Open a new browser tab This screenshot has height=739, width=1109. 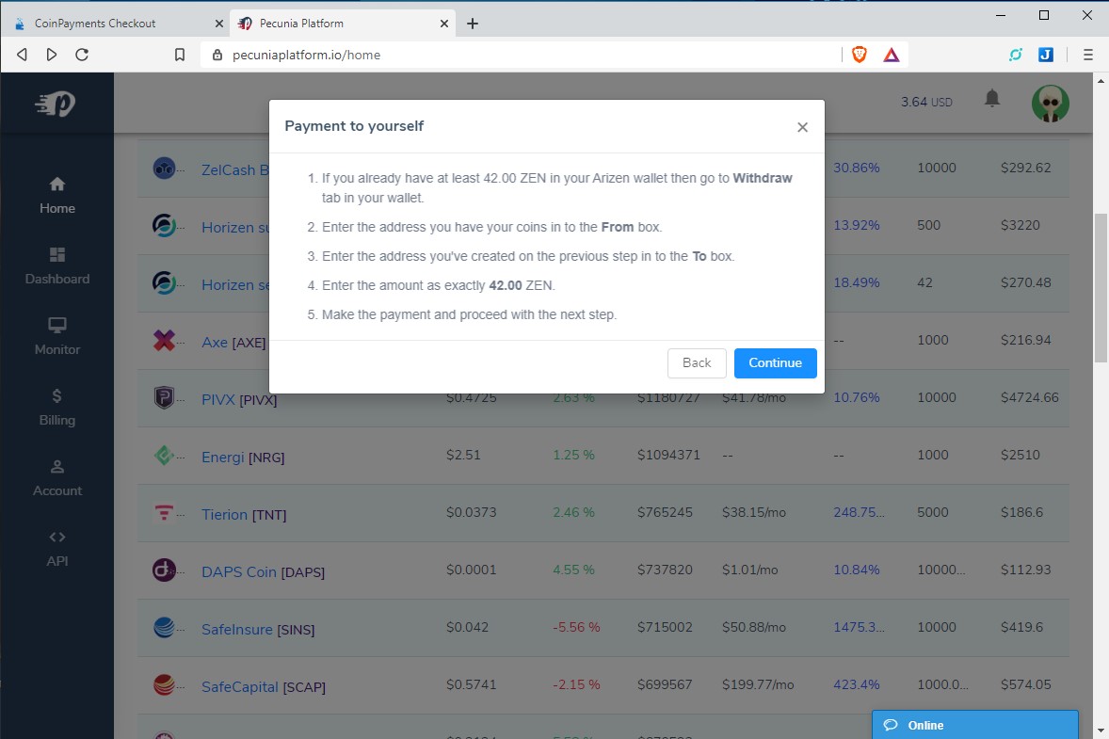click(473, 24)
